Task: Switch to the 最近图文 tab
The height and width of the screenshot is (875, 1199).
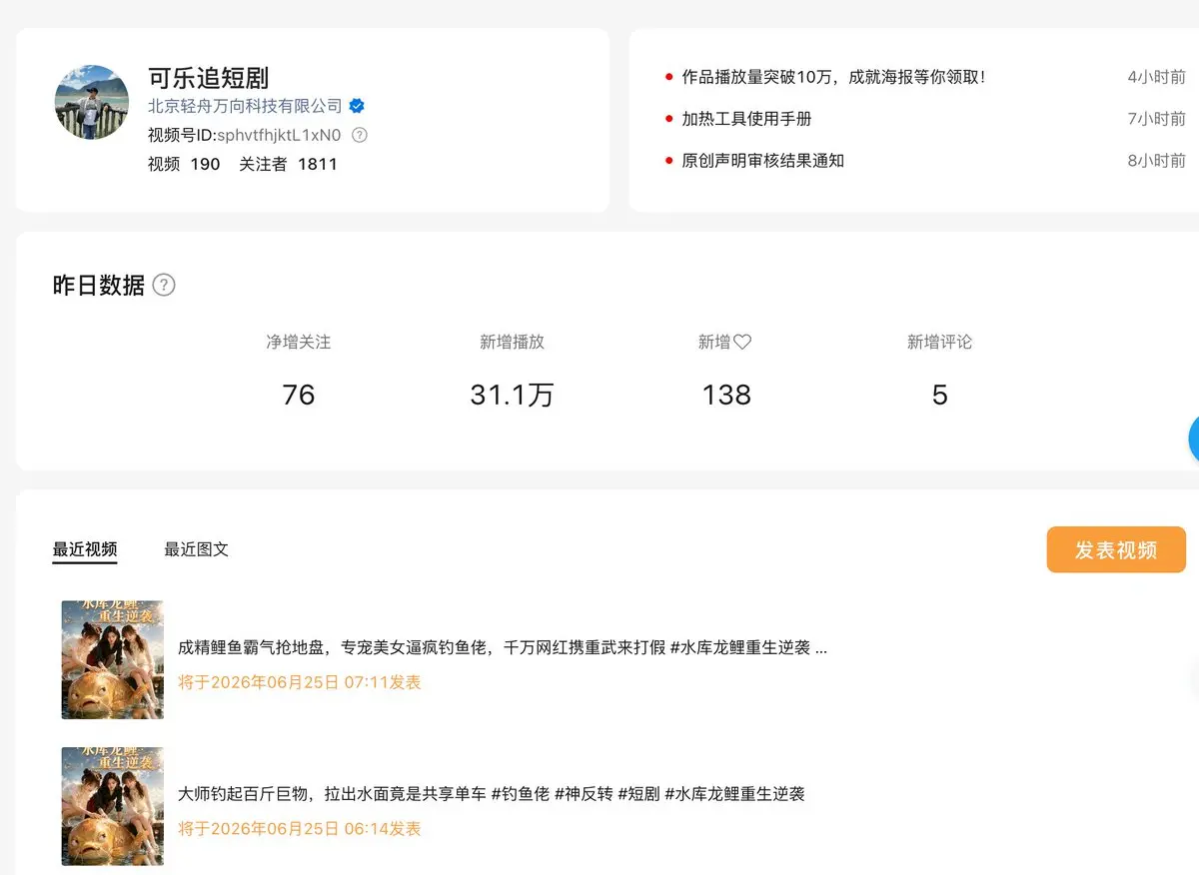Action: (197, 549)
